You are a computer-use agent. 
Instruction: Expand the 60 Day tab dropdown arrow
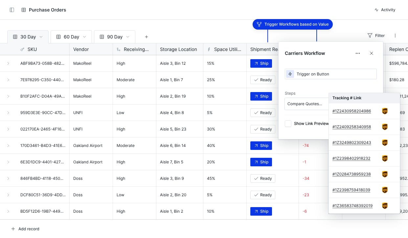(x=84, y=37)
